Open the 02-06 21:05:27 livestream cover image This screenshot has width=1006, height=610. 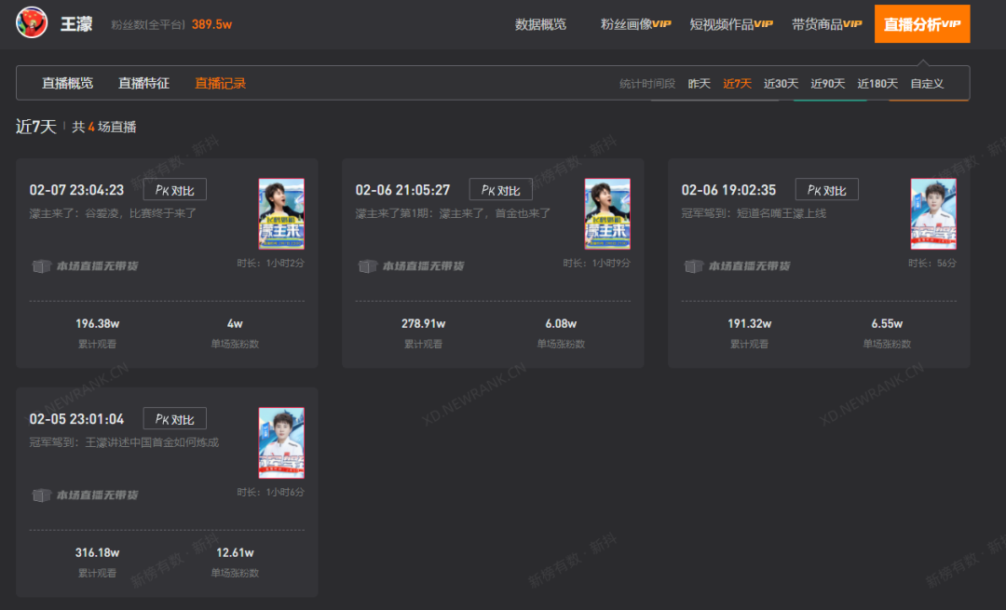coord(607,213)
